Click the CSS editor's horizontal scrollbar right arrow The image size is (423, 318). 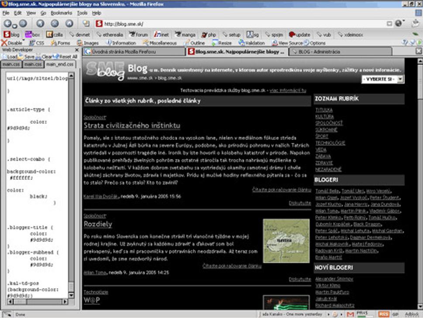(65, 301)
